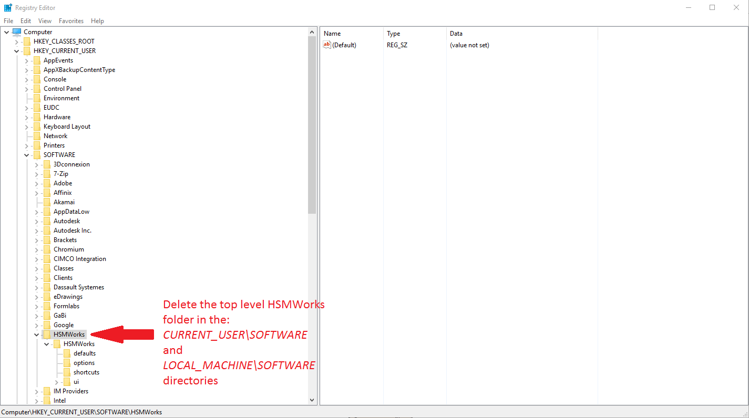The width and height of the screenshot is (749, 418).
Task: Click the ab string icon beside (Default)
Action: [327, 45]
